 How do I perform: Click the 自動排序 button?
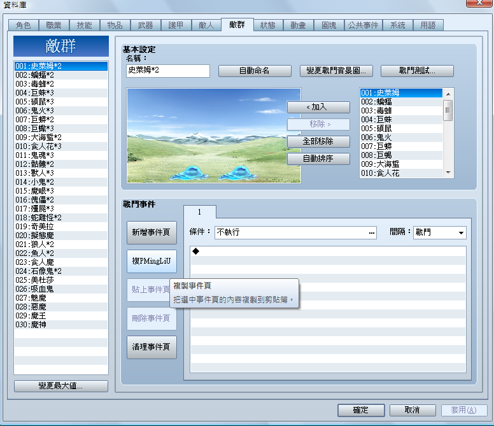pos(318,159)
